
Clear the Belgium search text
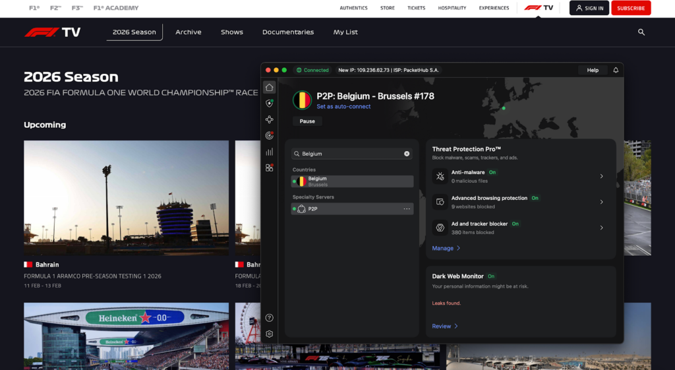coord(407,154)
